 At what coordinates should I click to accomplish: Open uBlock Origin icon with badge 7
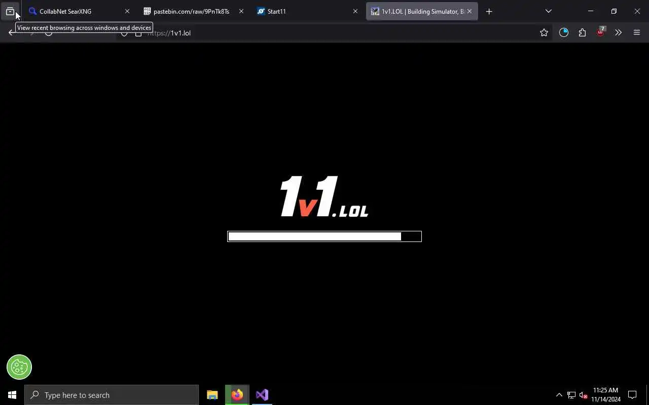(x=600, y=32)
